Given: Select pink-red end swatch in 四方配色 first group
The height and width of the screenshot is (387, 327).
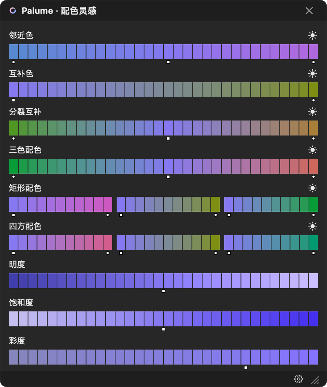Looking at the screenshot, I should [x=108, y=243].
